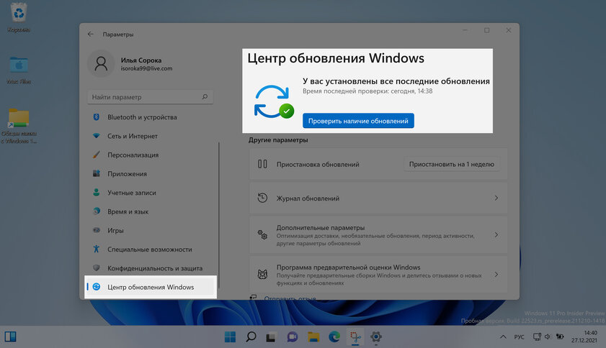This screenshot has width=606, height=348.
Task: Select Специальные возможности in the sidebar
Action: coord(151,249)
